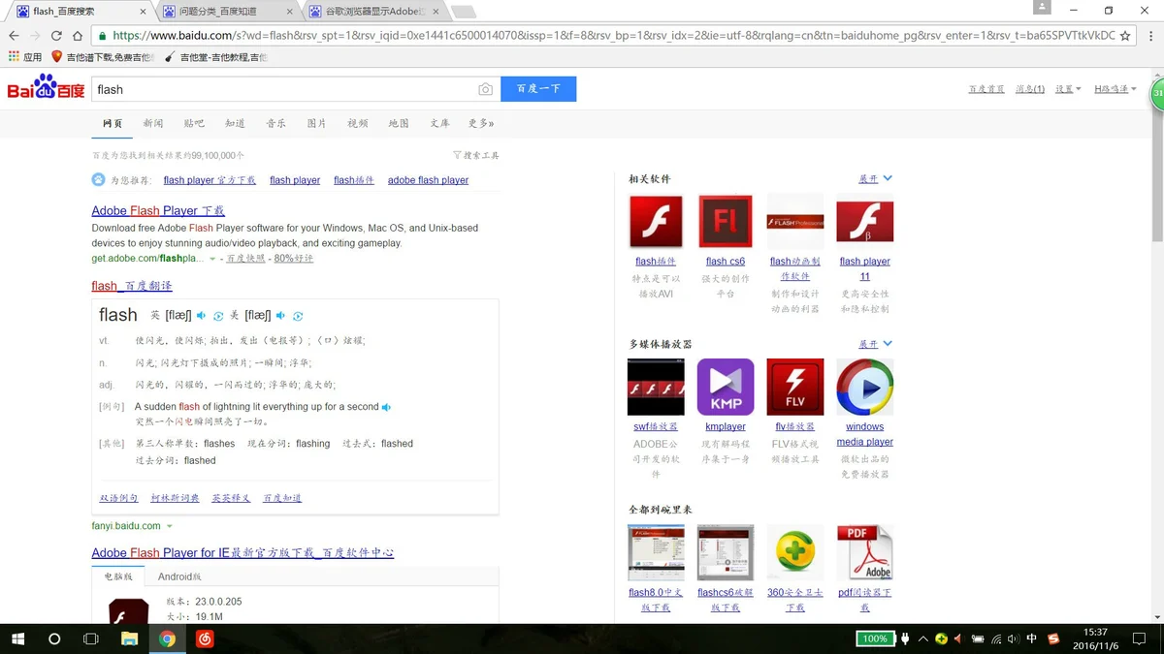Open swf播放器 thumbnail

pyautogui.click(x=656, y=388)
